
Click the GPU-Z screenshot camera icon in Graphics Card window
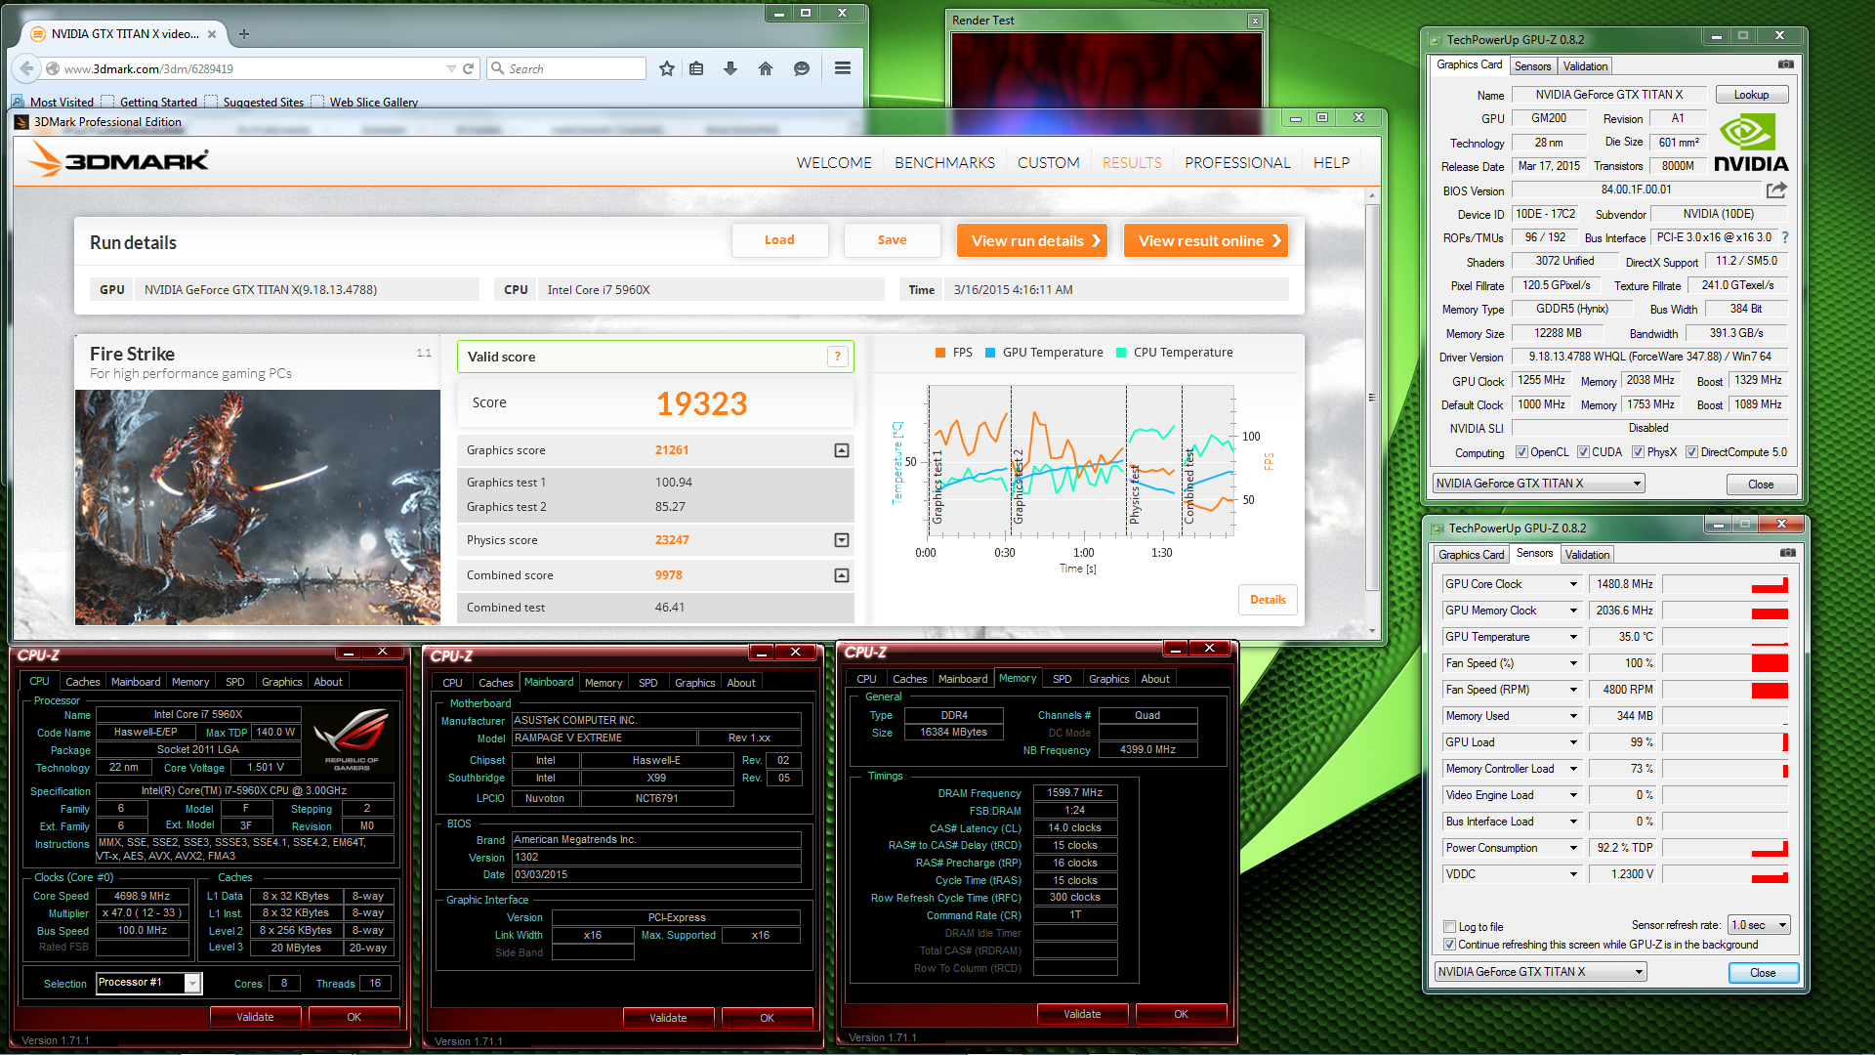(1786, 64)
